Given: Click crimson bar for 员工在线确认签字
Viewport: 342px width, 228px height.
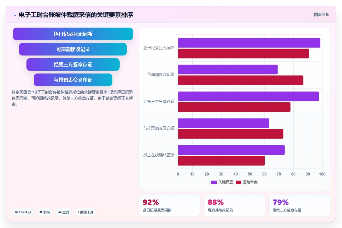Looking at the screenshot, I should pyautogui.click(x=221, y=161).
